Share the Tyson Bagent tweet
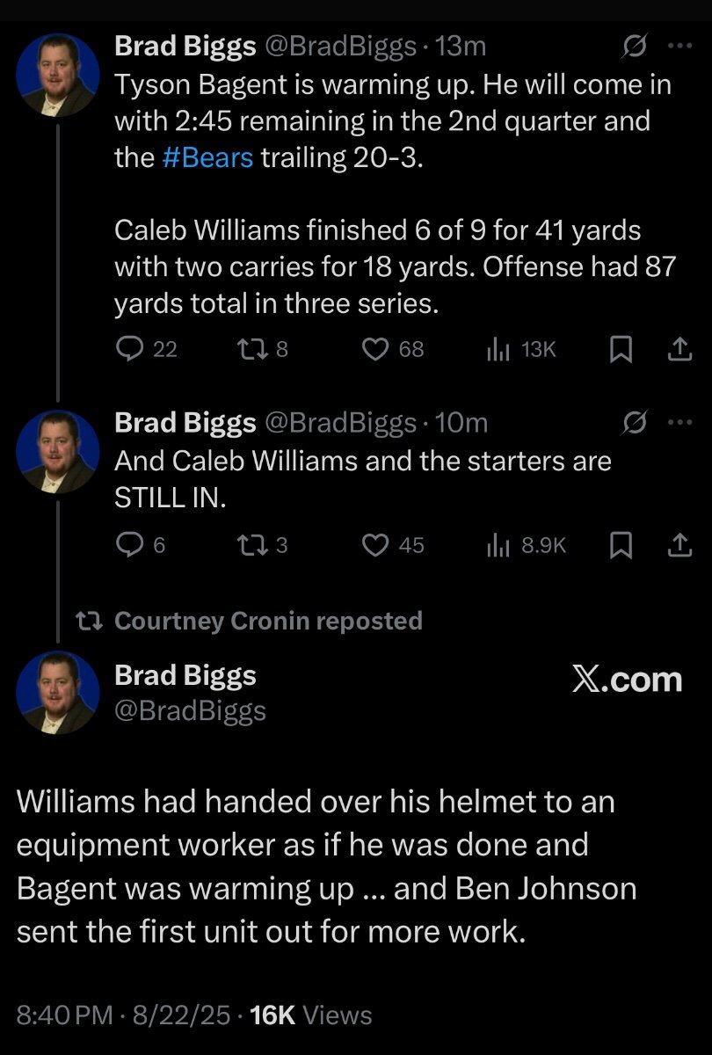712x1055 pixels. point(678,350)
